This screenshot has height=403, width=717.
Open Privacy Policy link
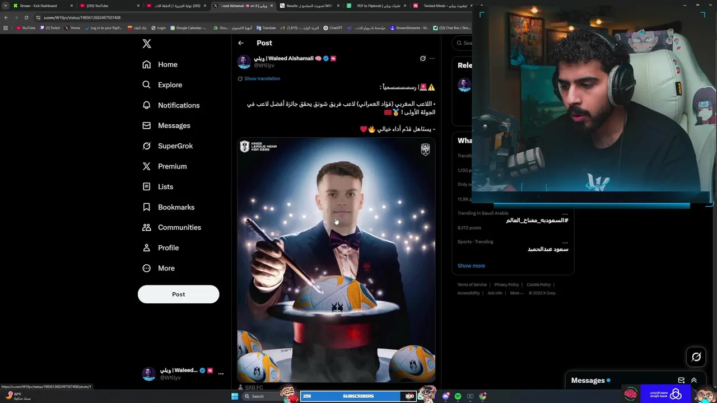pyautogui.click(x=507, y=285)
